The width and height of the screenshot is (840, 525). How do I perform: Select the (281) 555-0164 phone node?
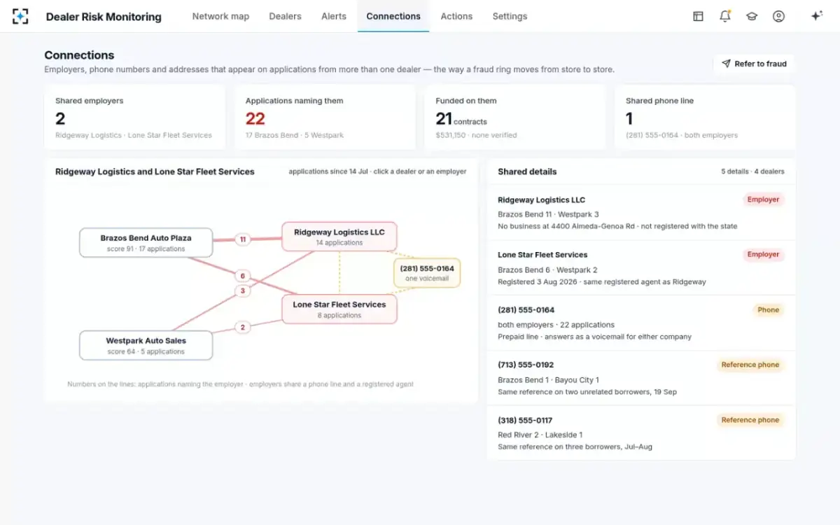point(427,273)
